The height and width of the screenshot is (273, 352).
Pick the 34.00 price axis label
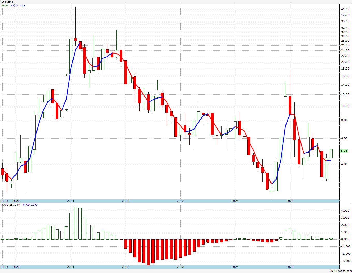345,28
